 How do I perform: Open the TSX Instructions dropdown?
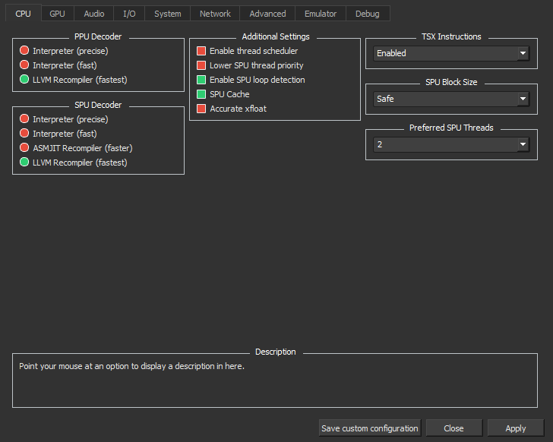(451, 53)
